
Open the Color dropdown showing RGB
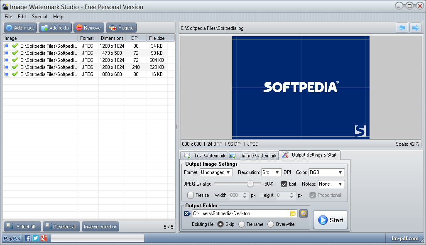[x=327, y=172]
